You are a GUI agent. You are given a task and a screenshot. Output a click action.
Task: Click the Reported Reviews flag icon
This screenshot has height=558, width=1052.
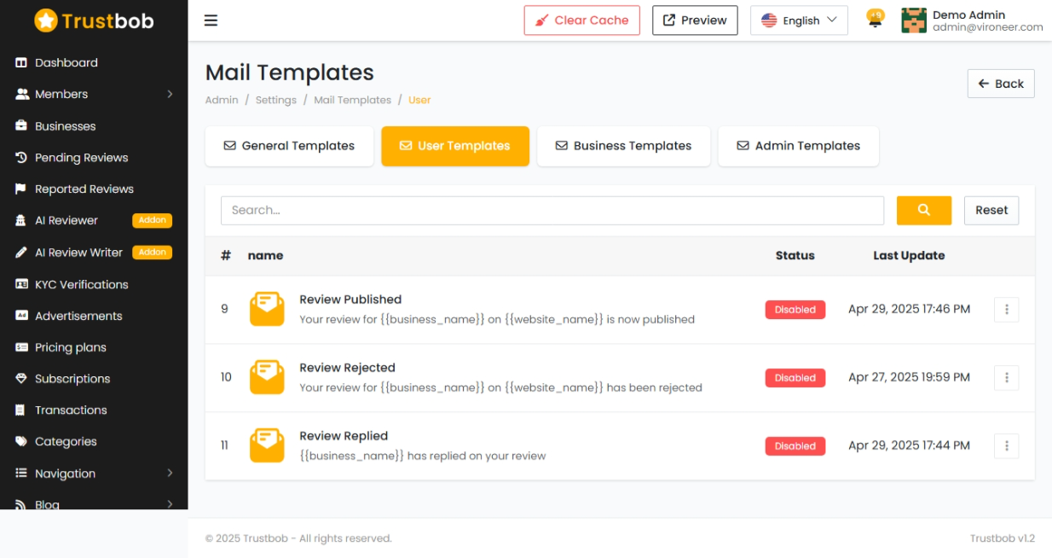pyautogui.click(x=21, y=189)
